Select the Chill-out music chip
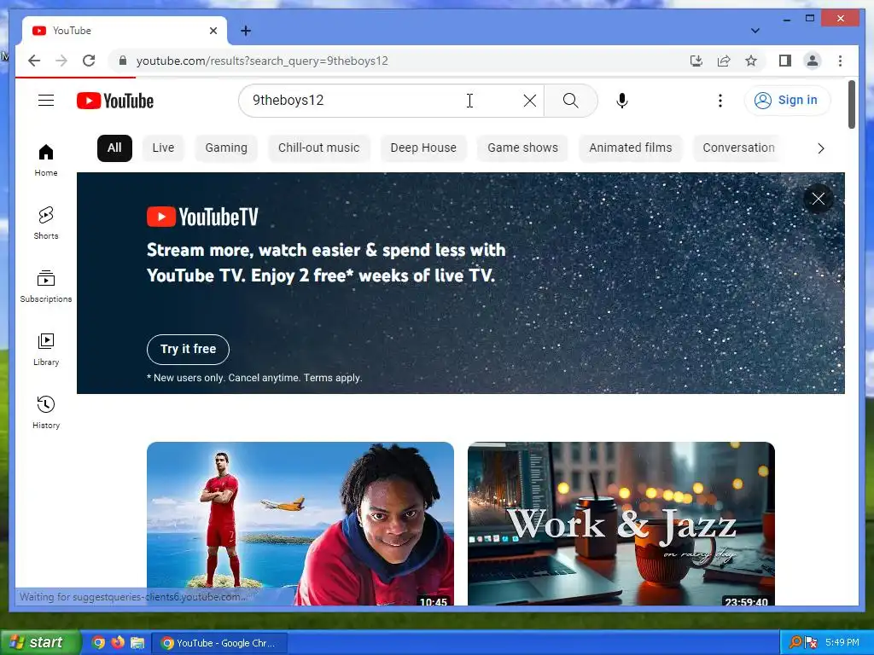Screen dimensions: 874x655 coord(318,148)
